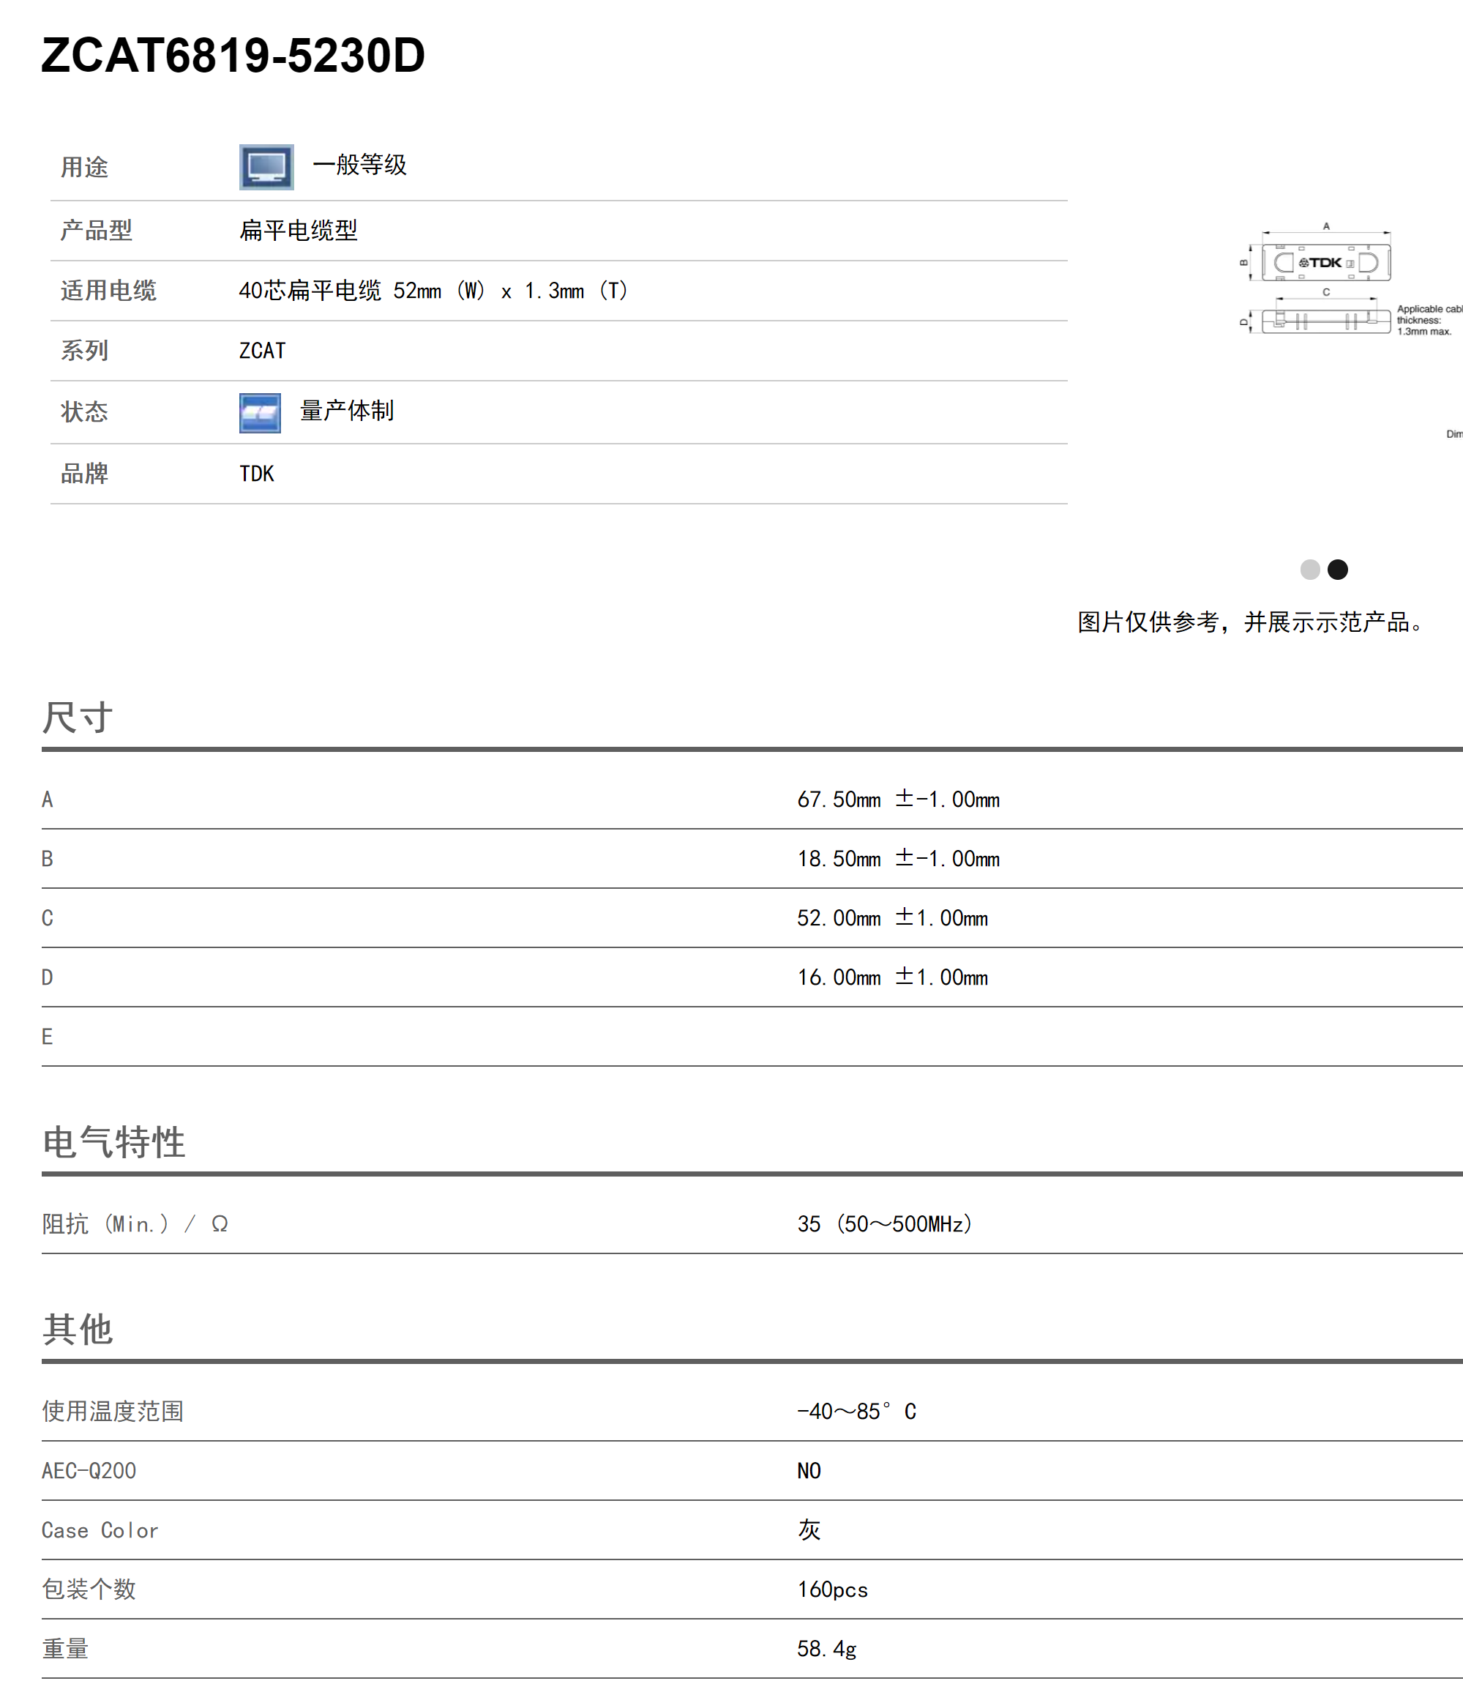Click the '包装个数' label
The height and width of the screenshot is (1681, 1463).
[x=89, y=1589]
